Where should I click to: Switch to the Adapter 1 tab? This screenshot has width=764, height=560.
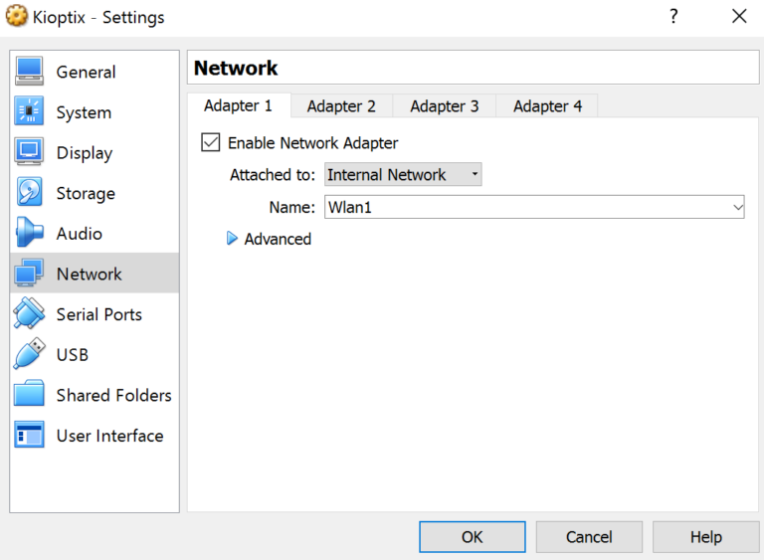(x=238, y=105)
